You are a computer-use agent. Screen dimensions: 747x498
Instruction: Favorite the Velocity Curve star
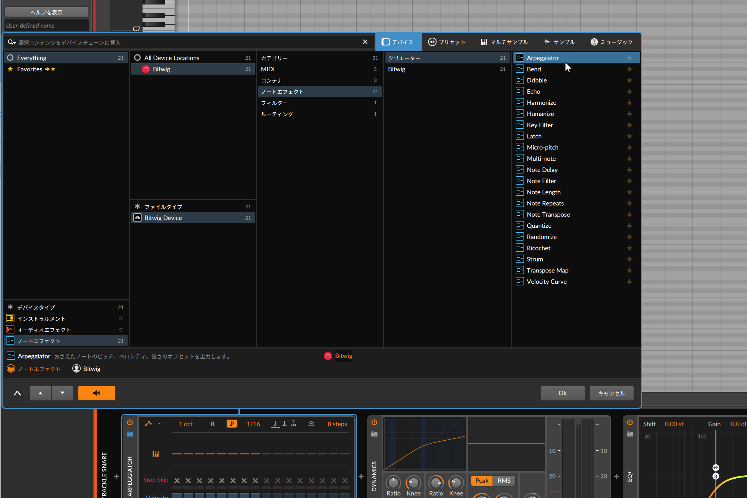click(629, 281)
